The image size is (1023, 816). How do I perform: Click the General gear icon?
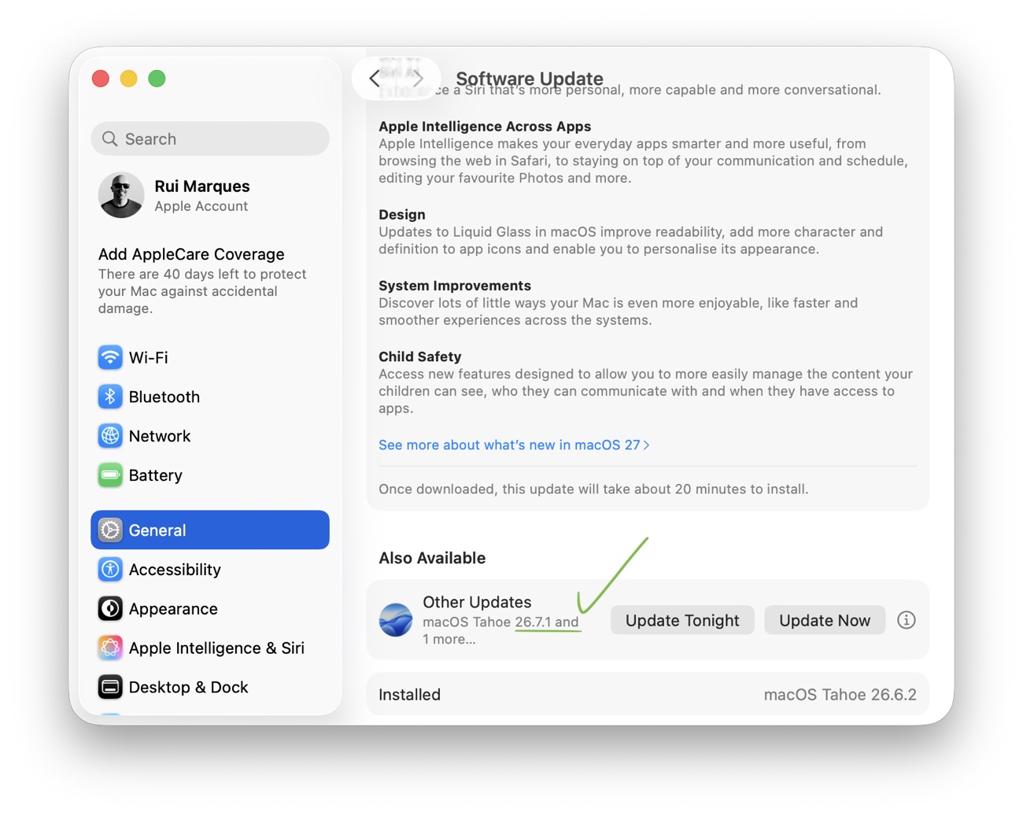110,530
